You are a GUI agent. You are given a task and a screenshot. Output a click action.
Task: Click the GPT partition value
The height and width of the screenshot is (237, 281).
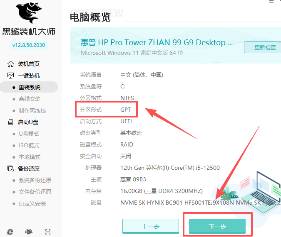pyautogui.click(x=125, y=110)
